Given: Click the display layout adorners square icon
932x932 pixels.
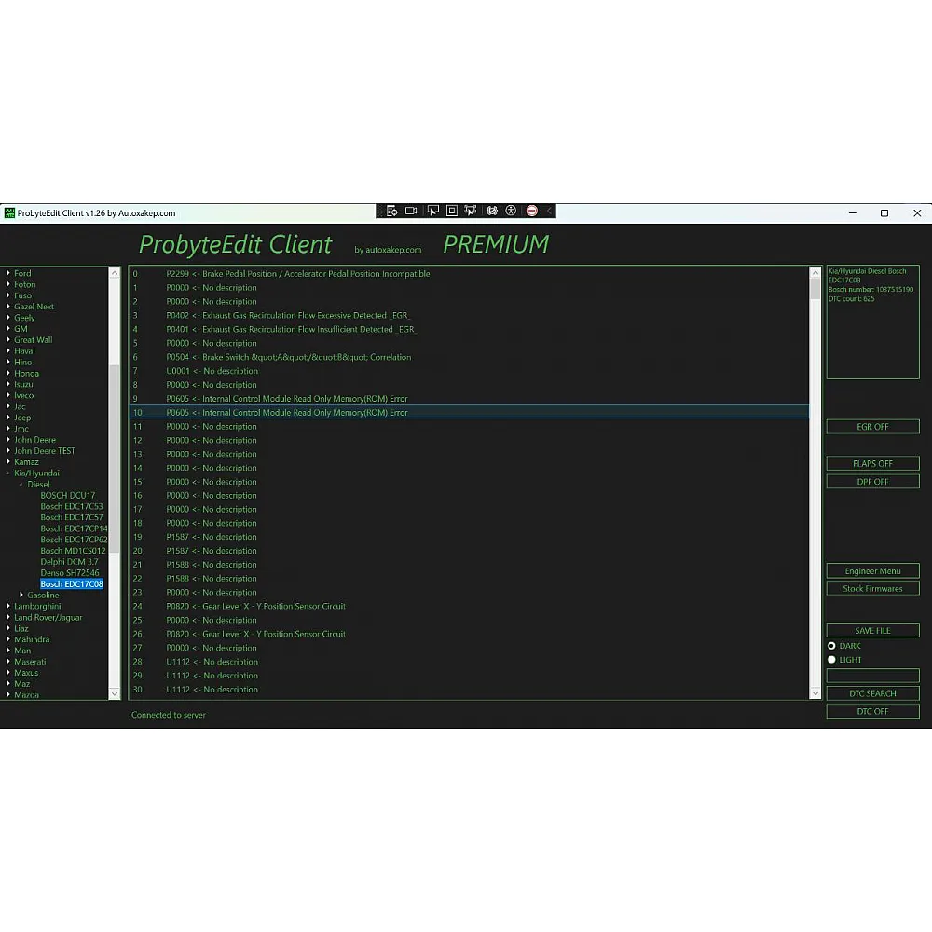Looking at the screenshot, I should pos(452,212).
